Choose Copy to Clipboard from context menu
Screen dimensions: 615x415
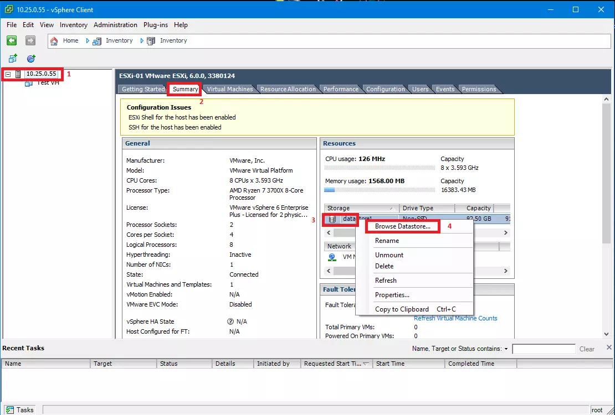pos(415,309)
